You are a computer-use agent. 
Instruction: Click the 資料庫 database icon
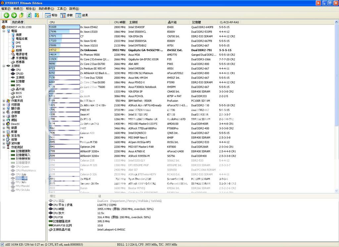[8, 143]
